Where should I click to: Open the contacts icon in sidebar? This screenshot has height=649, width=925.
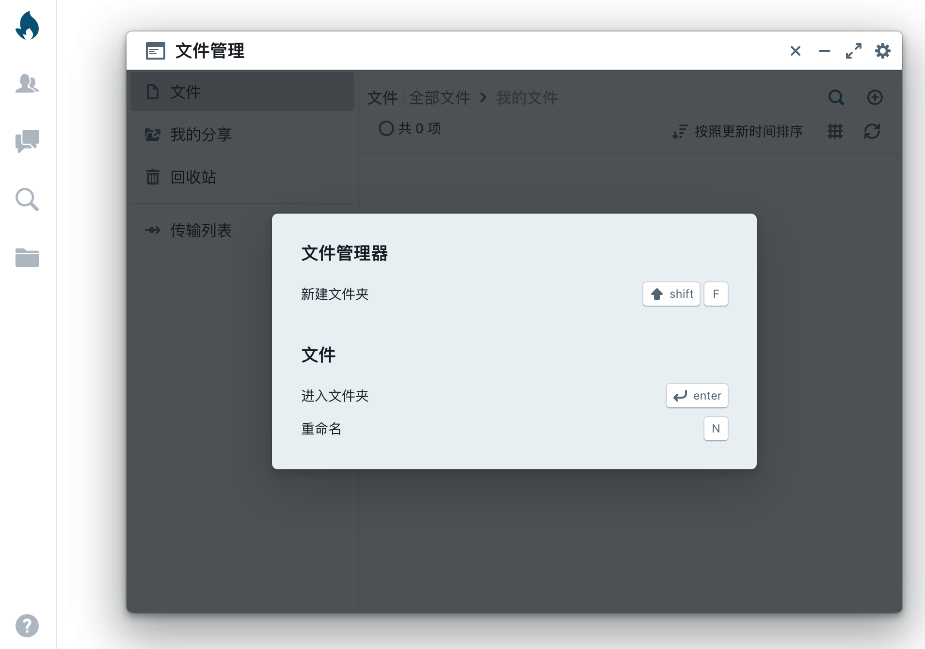pos(28,83)
